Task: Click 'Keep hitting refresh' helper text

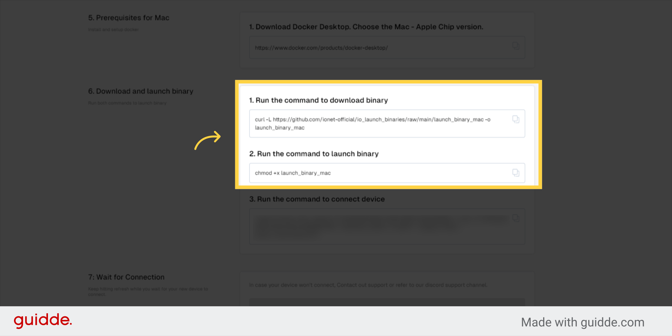Action: 148,292
